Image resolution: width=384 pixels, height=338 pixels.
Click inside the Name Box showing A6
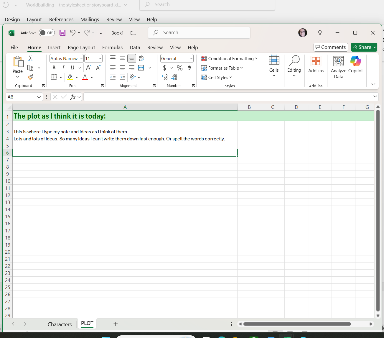pyautogui.click(x=21, y=97)
